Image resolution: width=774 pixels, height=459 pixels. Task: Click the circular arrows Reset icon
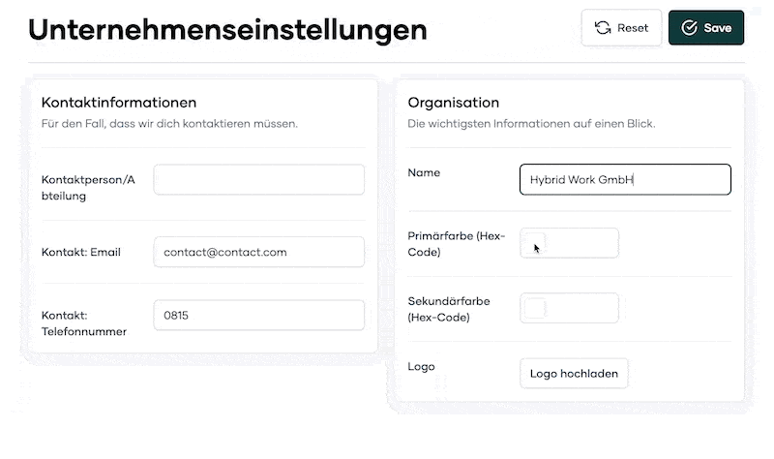pyautogui.click(x=602, y=28)
